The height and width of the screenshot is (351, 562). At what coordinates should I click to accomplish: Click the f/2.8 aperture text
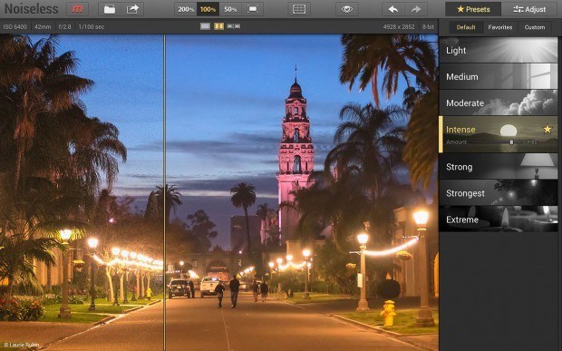point(64,26)
